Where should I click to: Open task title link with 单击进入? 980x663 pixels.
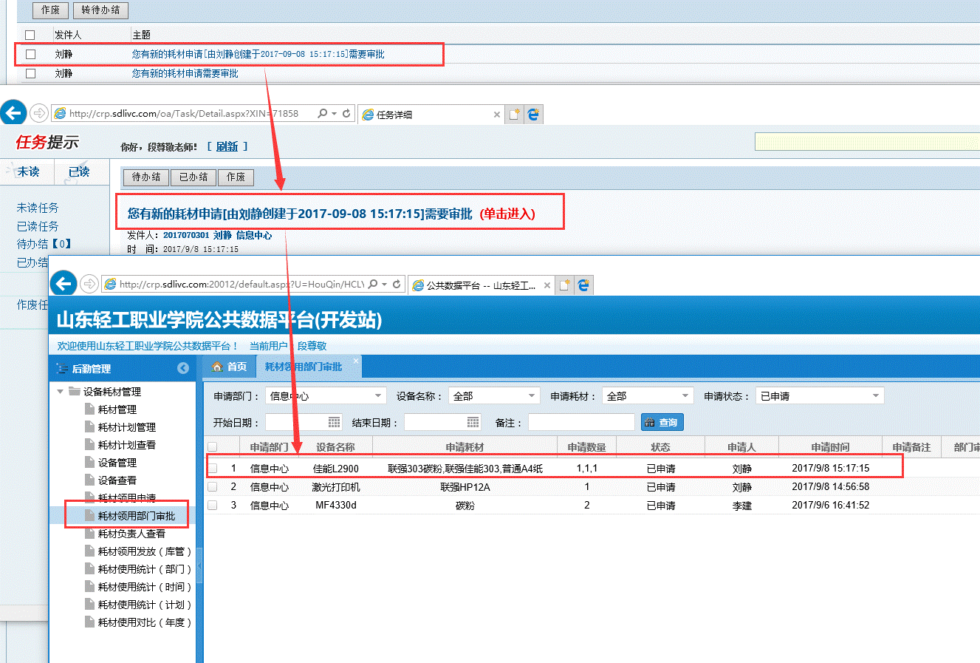click(332, 214)
